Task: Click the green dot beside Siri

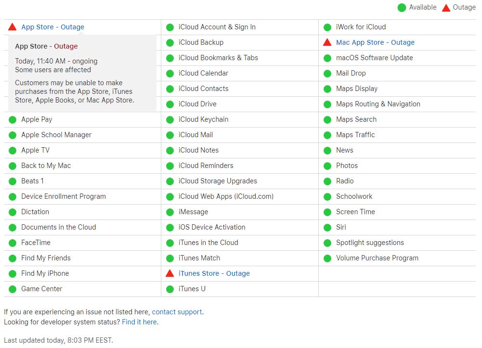Action: 327,228
